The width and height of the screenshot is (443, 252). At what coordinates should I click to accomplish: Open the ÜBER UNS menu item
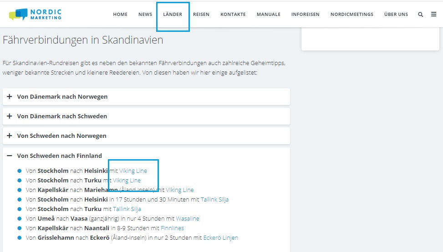pyautogui.click(x=396, y=15)
